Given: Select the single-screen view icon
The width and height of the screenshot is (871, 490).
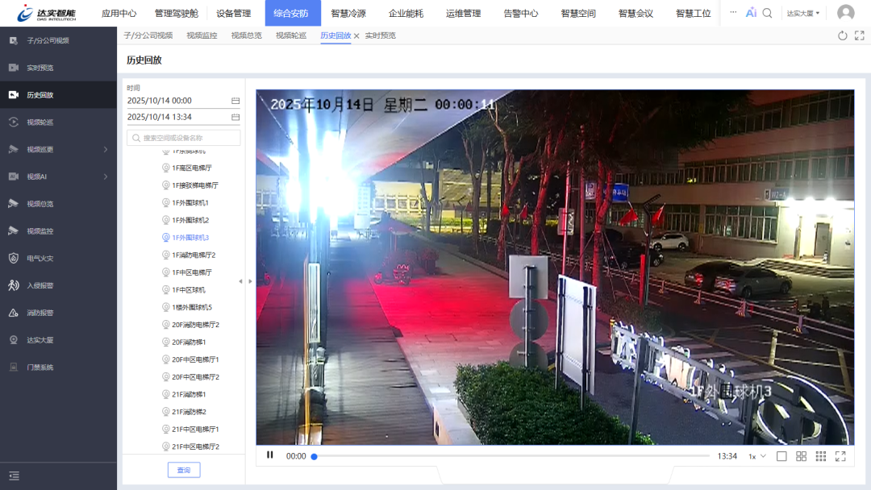Looking at the screenshot, I should pos(781,456).
